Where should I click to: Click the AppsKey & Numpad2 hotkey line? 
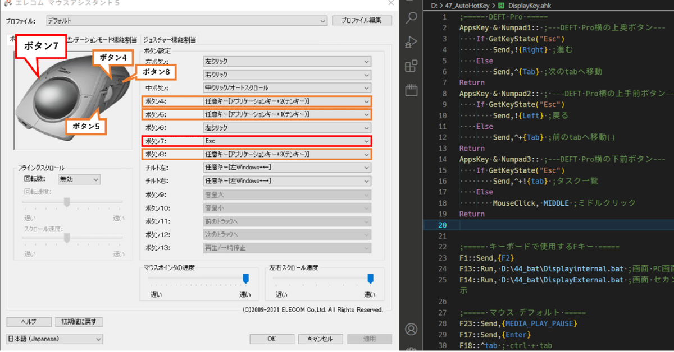[566, 94]
